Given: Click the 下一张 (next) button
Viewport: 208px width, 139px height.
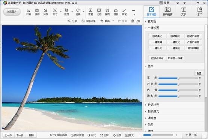Looking at the screenshot, I should [20, 135].
